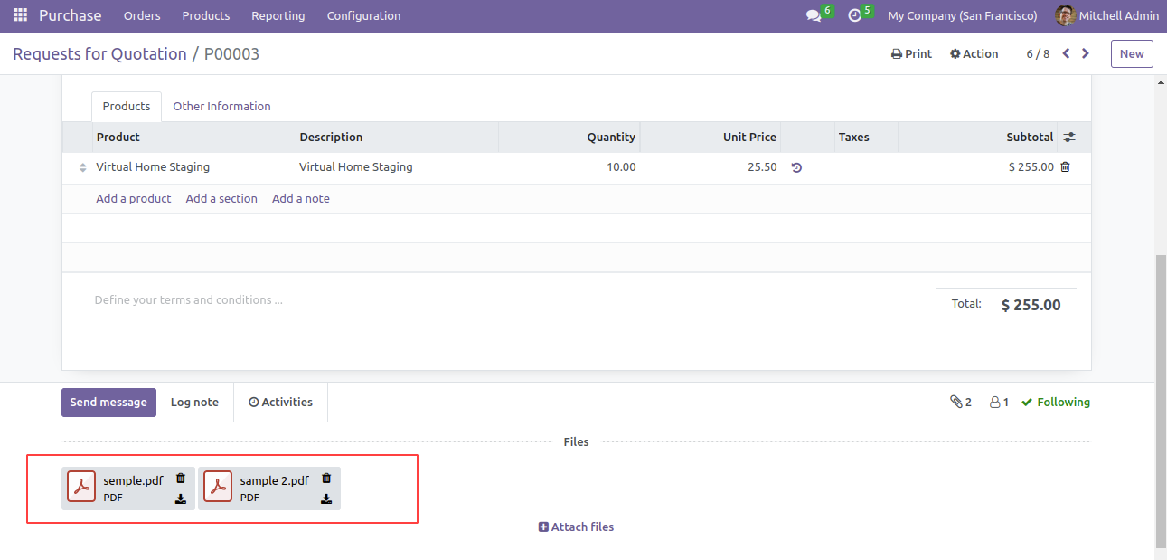Click the followers count icon
The height and width of the screenshot is (560, 1167).
pyautogui.click(x=994, y=402)
